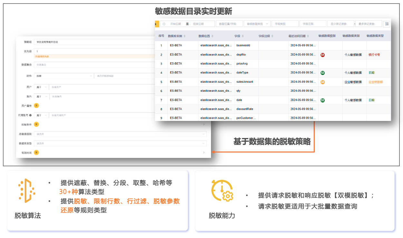Click the 银行卡号 data type link
The image size is (403, 238).
pyautogui.click(x=374, y=55)
